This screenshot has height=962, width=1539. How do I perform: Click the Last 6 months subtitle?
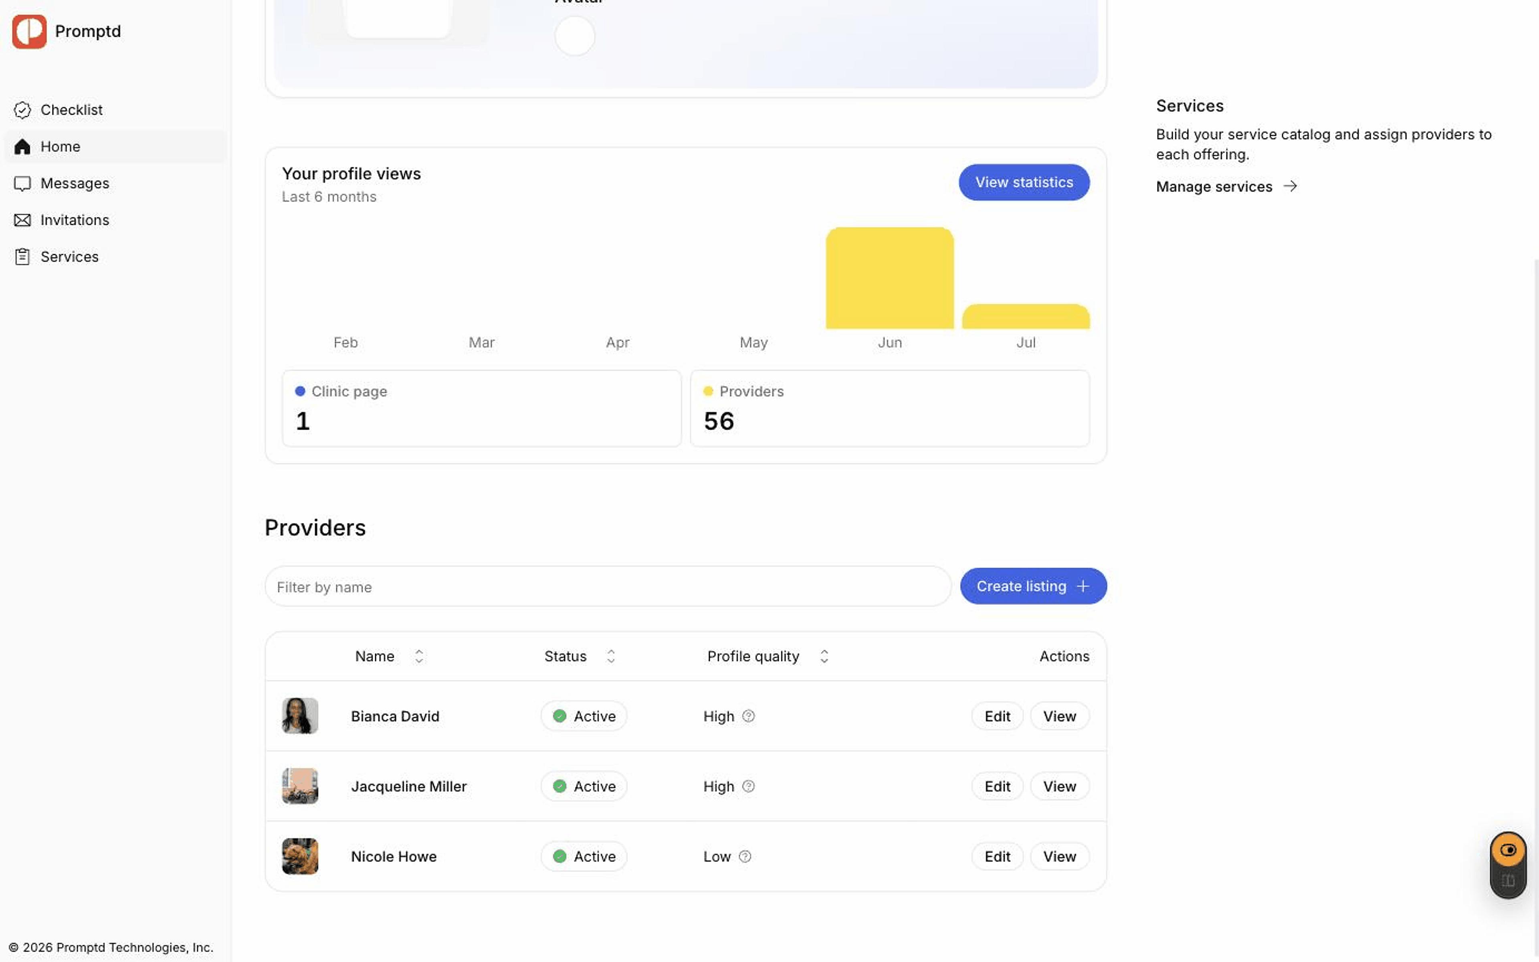(329, 196)
